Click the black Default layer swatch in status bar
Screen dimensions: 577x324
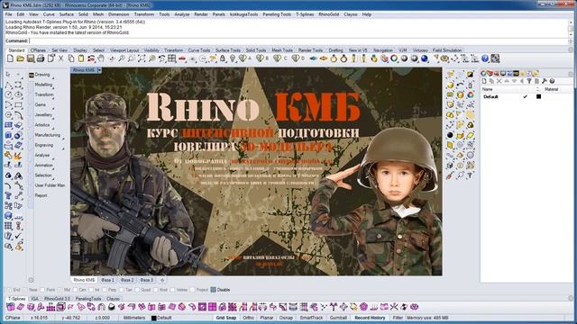click(154, 318)
